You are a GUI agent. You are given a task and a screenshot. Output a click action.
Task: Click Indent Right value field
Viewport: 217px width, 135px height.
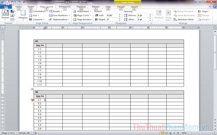coord(113,19)
